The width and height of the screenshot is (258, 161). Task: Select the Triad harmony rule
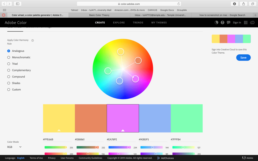(9, 64)
